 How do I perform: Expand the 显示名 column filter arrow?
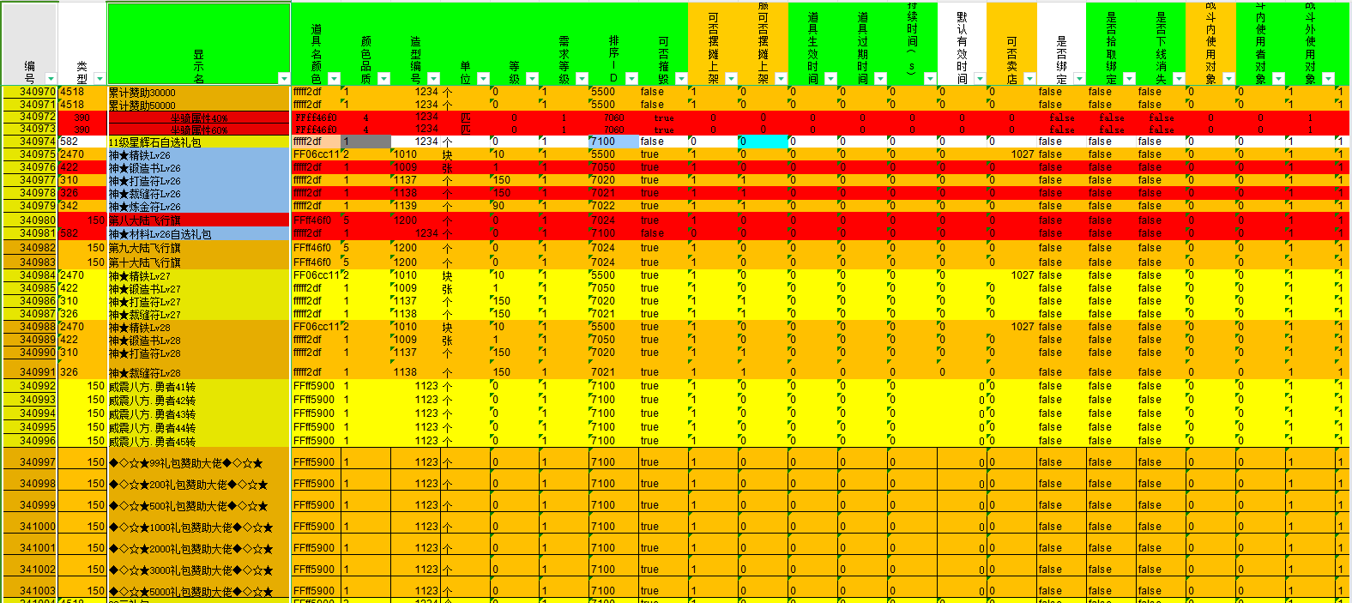click(x=284, y=79)
